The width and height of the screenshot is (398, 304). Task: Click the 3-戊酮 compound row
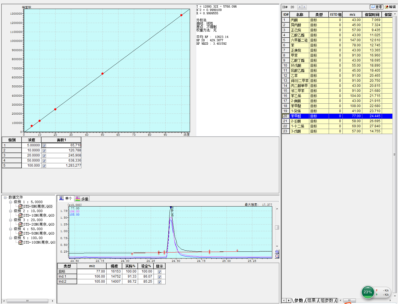[337, 131]
